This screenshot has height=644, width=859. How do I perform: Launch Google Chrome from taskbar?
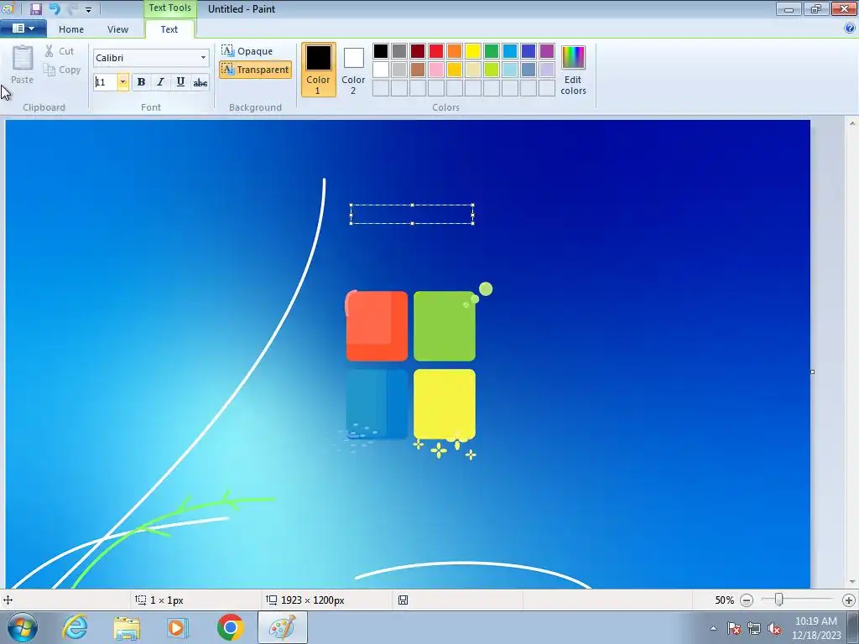(231, 627)
